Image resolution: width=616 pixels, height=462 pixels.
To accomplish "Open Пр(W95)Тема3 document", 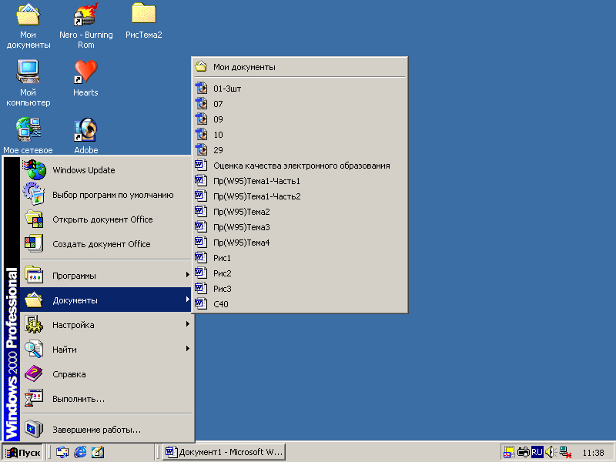I will (300, 226).
